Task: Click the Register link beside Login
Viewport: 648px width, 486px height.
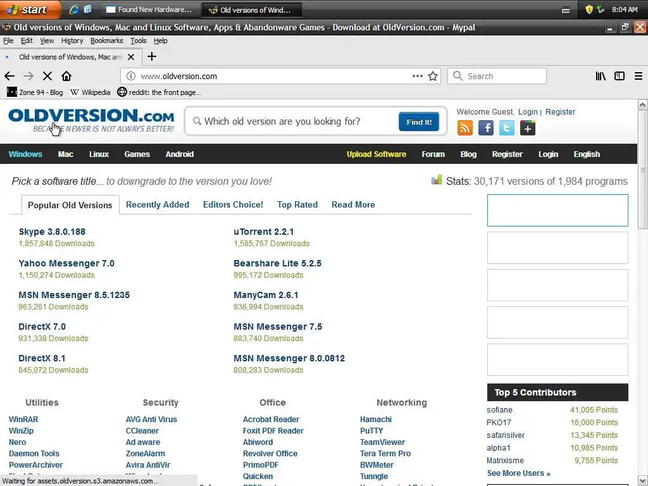Action: pos(560,111)
